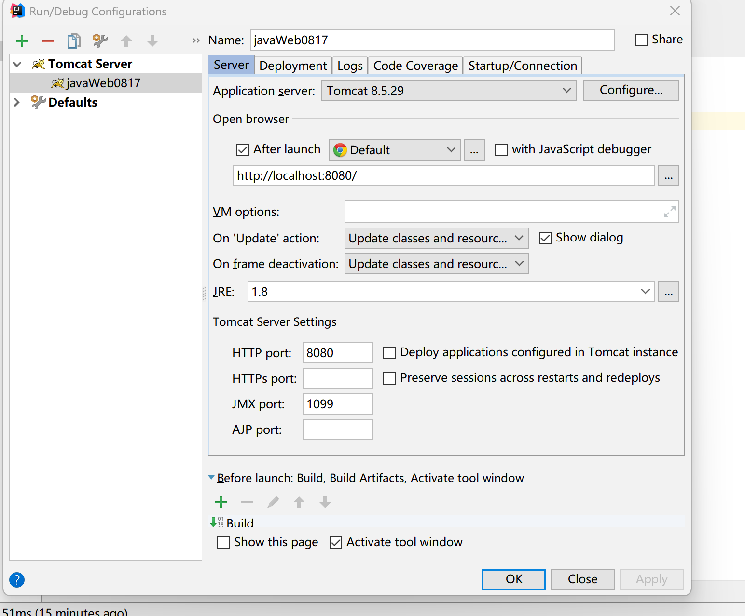The image size is (745, 616).
Task: Collapse the Before launch section
Action: pos(211,478)
